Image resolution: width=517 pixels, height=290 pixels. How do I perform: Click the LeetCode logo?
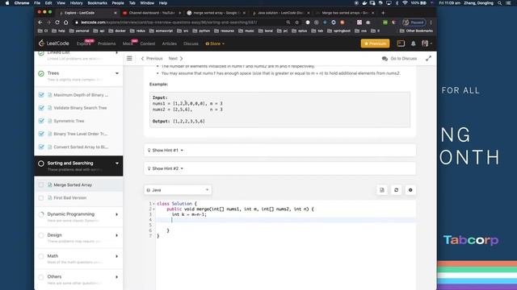[53, 43]
